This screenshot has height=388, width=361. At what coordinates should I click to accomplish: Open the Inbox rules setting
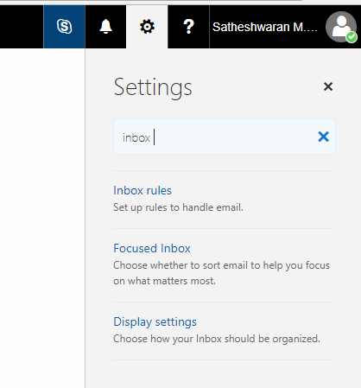[142, 190]
